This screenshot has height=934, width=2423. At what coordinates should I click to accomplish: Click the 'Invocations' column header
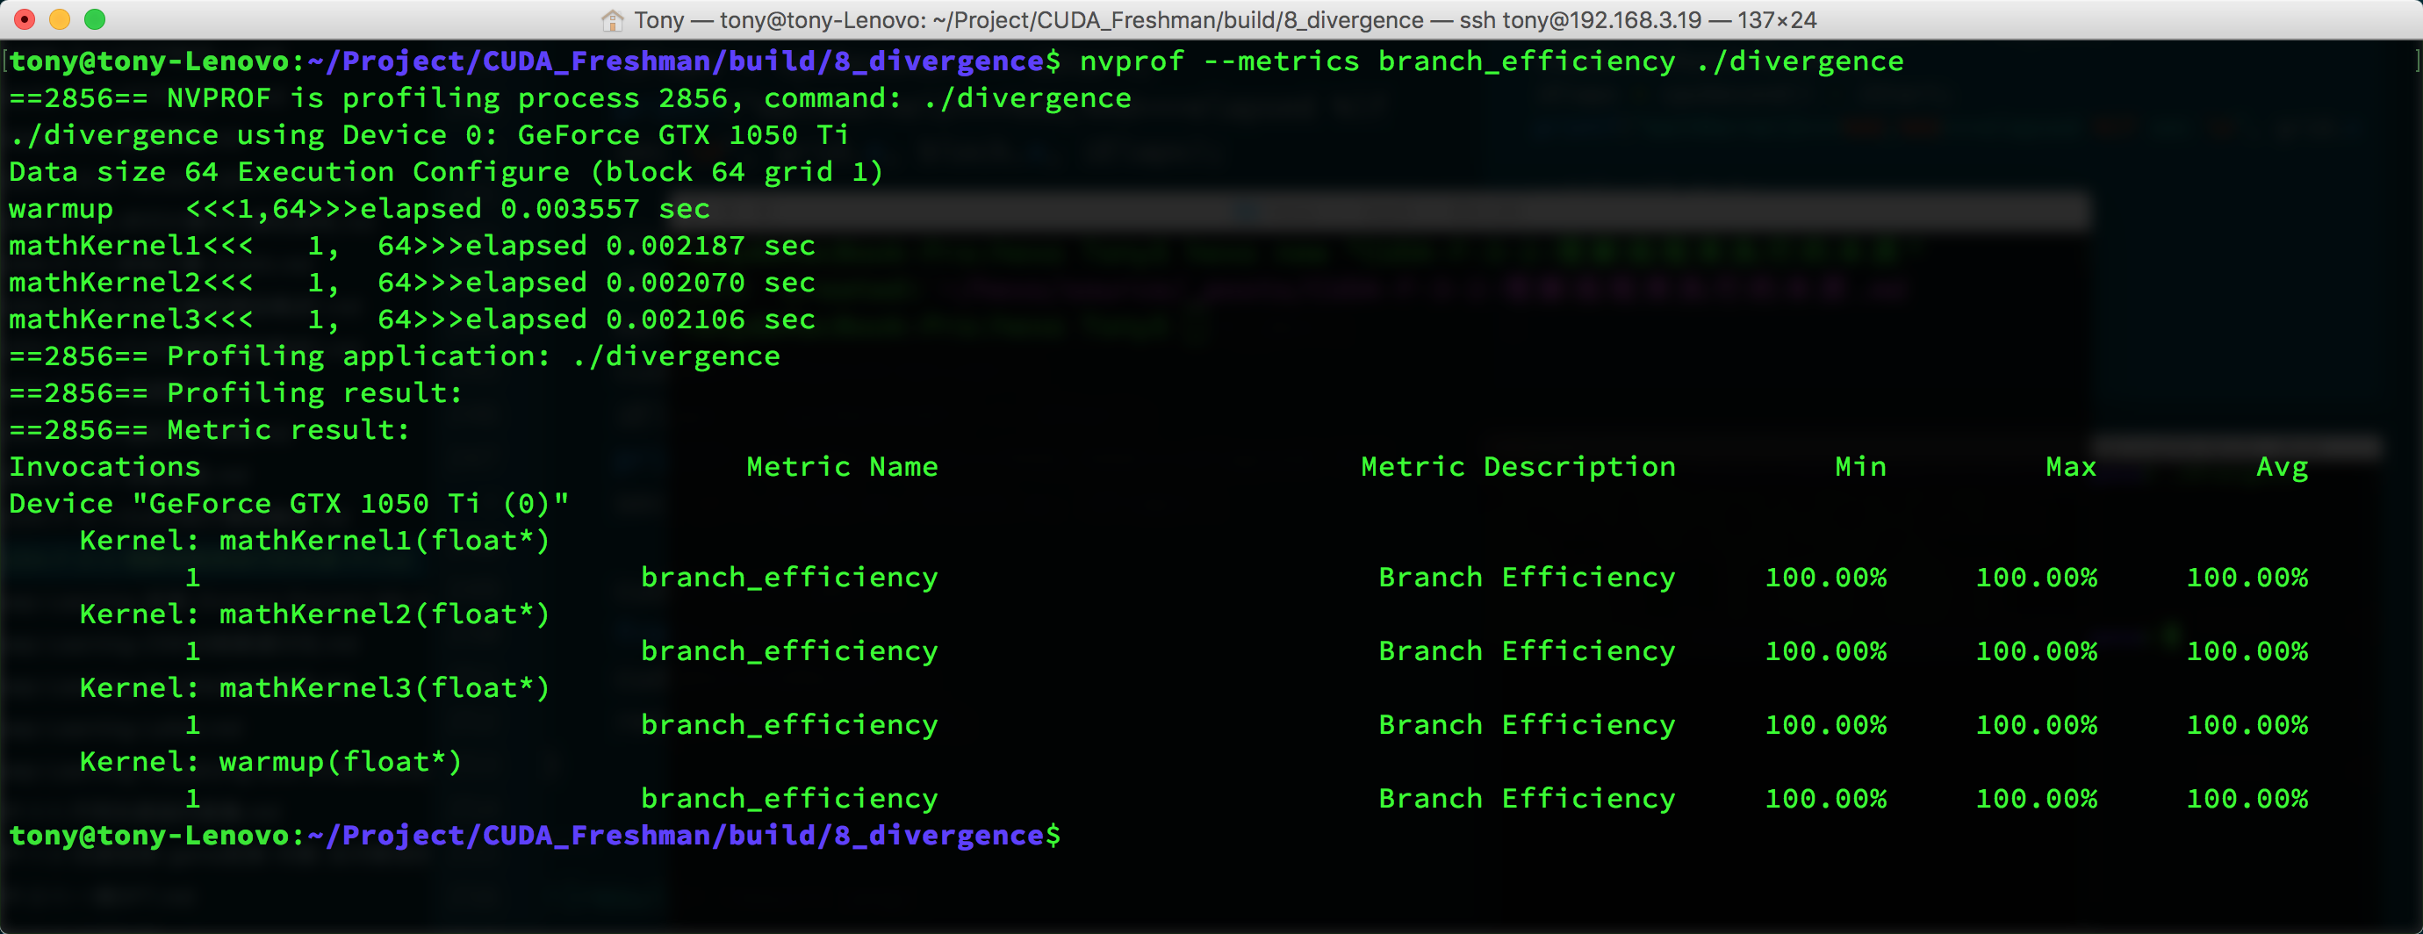pos(104,468)
